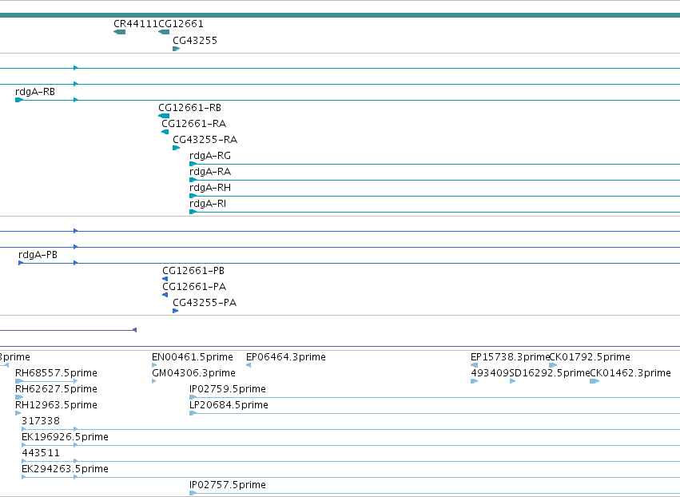This screenshot has height=497, width=680.
Task: Click the CG43255-PA label text
Action: tap(205, 303)
